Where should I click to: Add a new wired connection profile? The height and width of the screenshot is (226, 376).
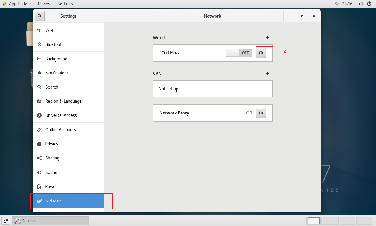point(267,38)
